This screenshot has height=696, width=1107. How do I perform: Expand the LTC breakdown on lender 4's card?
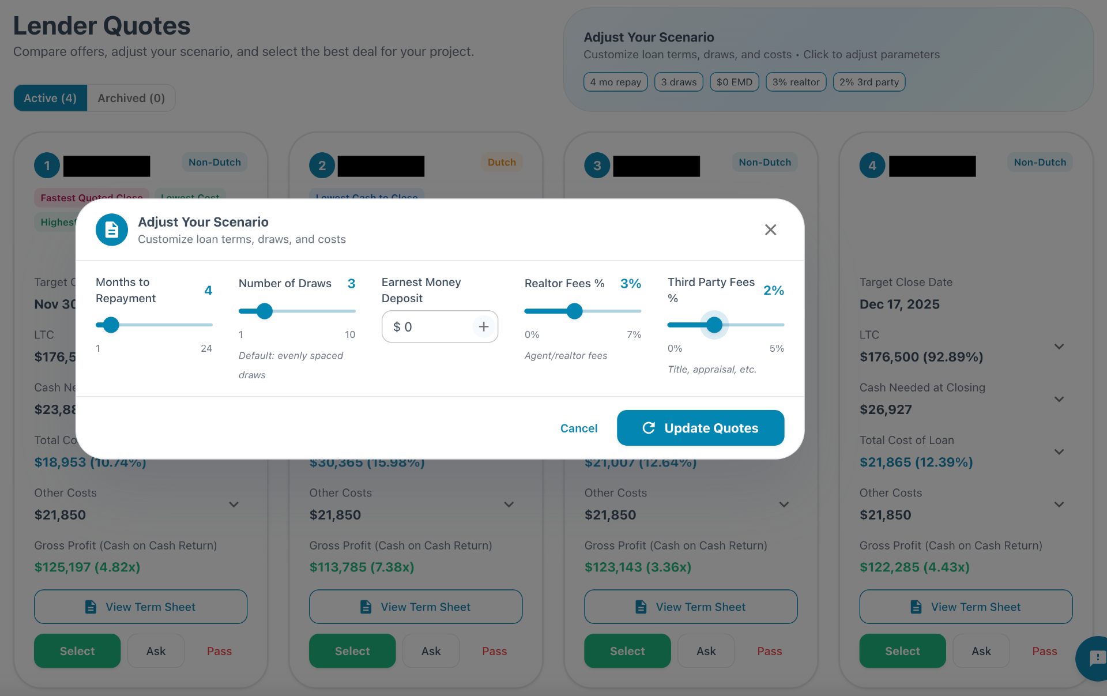(1060, 347)
